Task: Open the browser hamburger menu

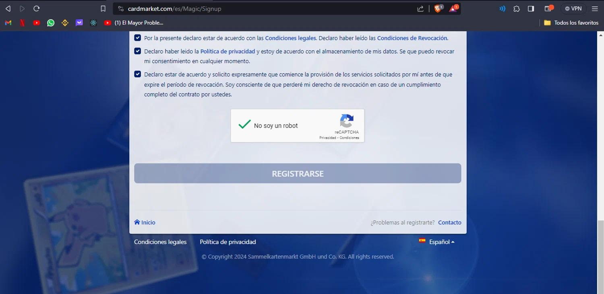Action: [x=595, y=8]
